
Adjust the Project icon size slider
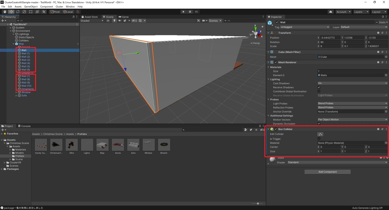pyautogui.click(x=258, y=204)
